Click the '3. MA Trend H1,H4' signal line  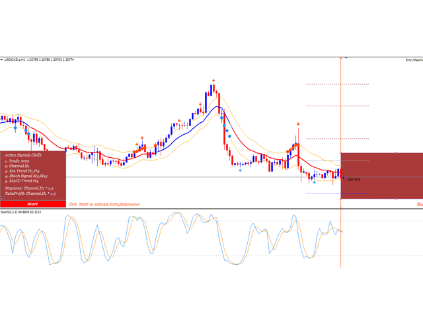click(x=22, y=171)
